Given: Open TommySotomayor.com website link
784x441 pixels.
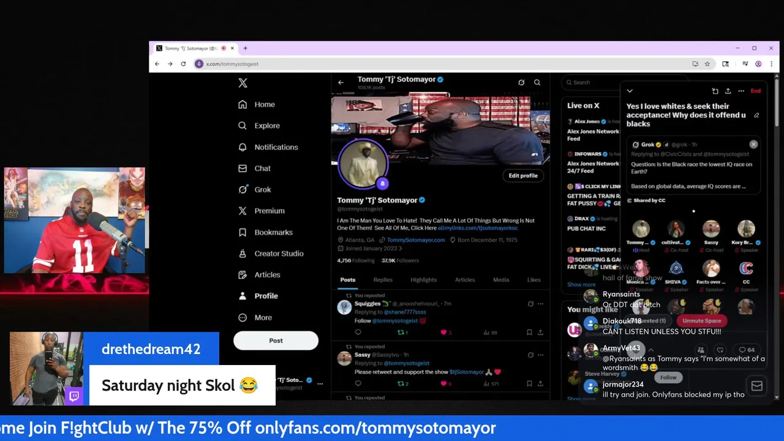Looking at the screenshot, I should click(x=416, y=240).
